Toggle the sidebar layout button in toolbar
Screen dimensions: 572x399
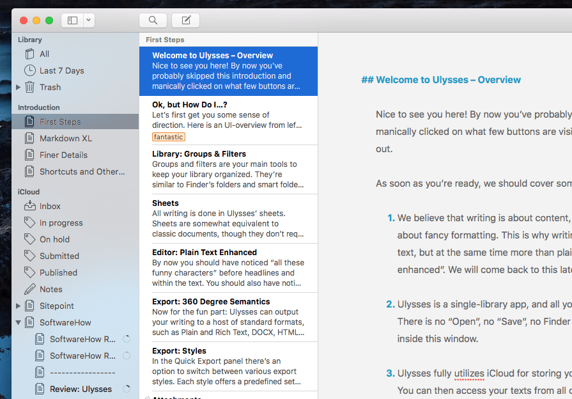point(73,20)
